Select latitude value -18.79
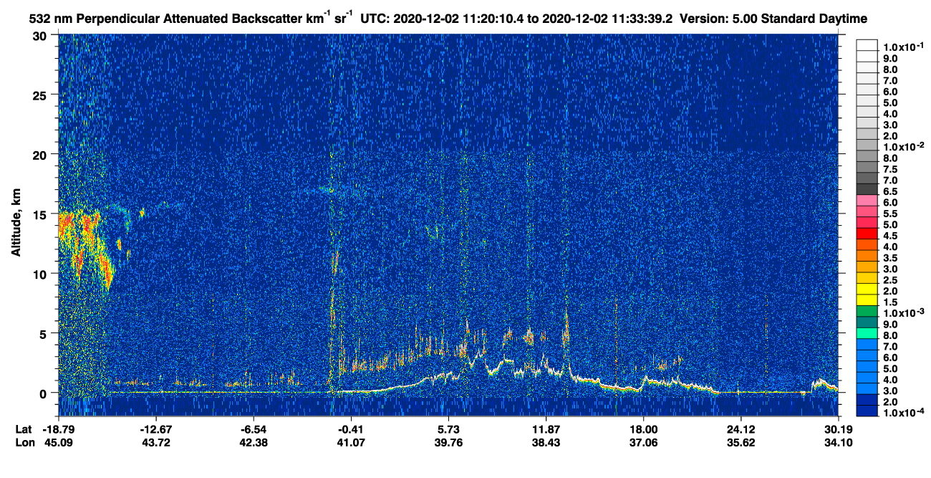This screenshot has width=931, height=478. (58, 429)
